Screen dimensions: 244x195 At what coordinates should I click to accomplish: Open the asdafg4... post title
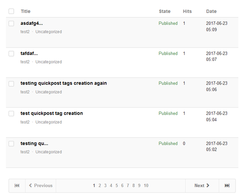pos(32,23)
